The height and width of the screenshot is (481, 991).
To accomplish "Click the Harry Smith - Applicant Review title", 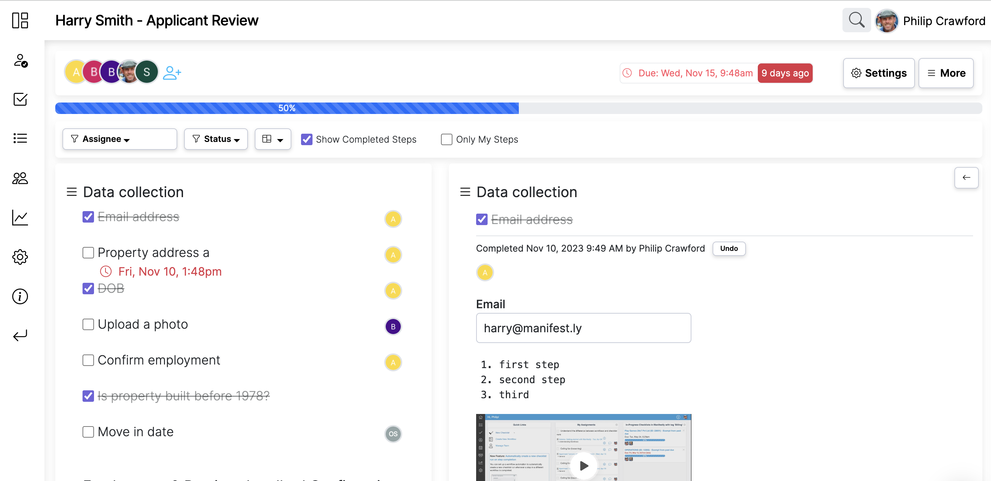I will [x=156, y=20].
